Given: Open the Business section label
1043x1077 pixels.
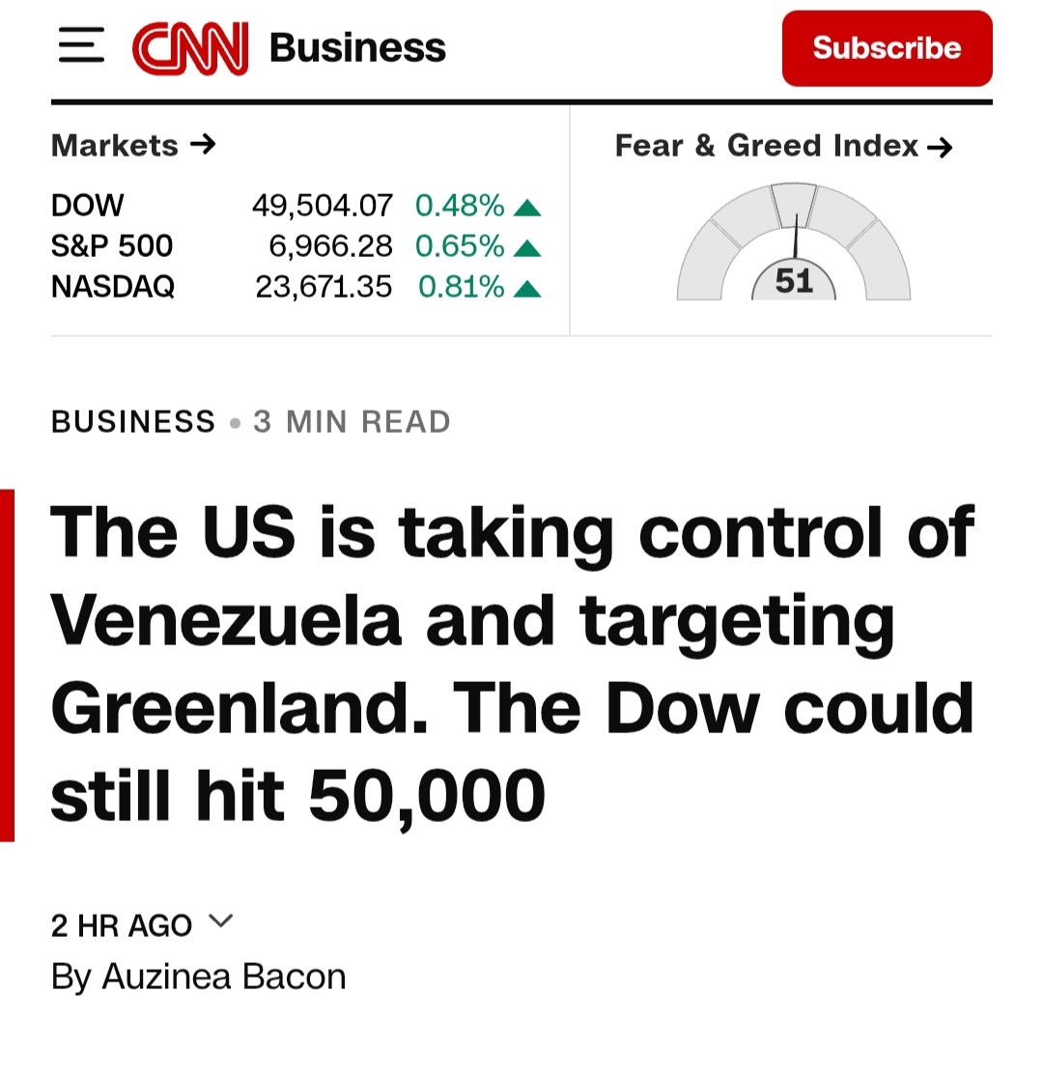Looking at the screenshot, I should (357, 48).
